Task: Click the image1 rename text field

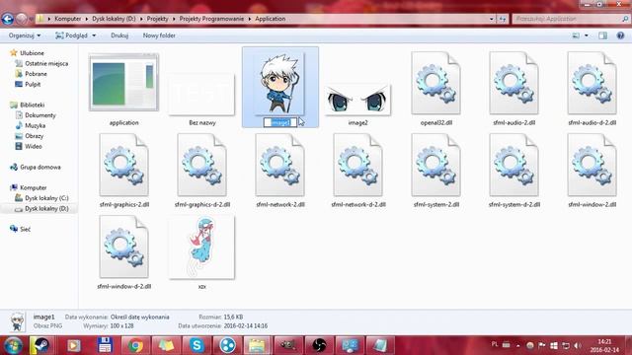Action: coord(280,122)
